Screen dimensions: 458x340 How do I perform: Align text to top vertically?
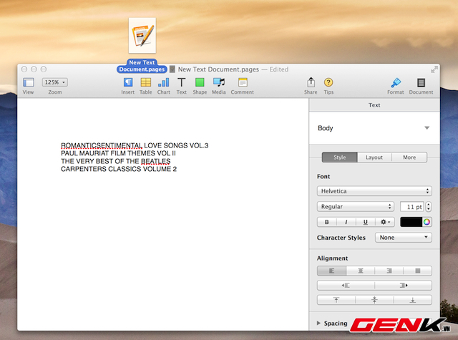(x=336, y=300)
